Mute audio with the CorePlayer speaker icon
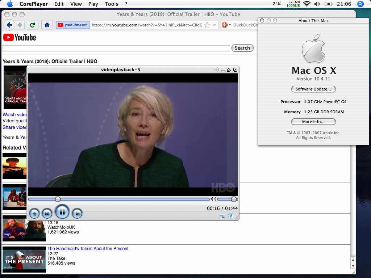Viewport: 371px width, 278px height. pos(213,199)
